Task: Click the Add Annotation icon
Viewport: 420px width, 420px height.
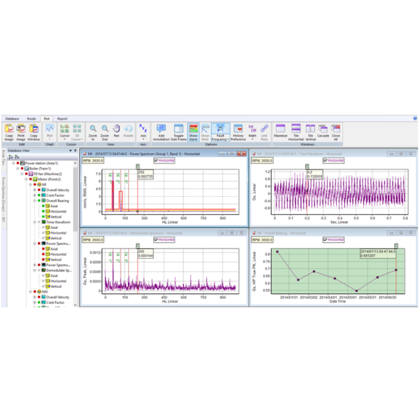Action: (162, 129)
